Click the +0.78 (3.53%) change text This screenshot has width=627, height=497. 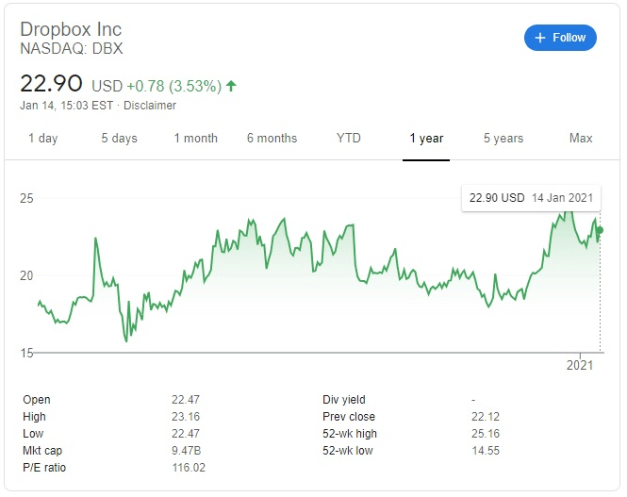coord(173,86)
